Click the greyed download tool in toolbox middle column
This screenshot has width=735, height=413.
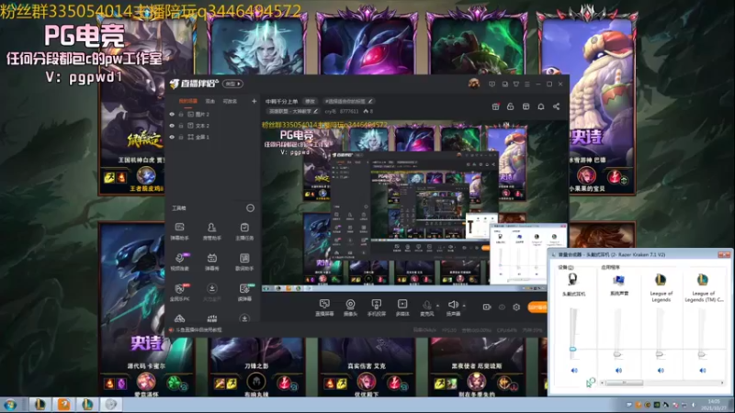212,292
